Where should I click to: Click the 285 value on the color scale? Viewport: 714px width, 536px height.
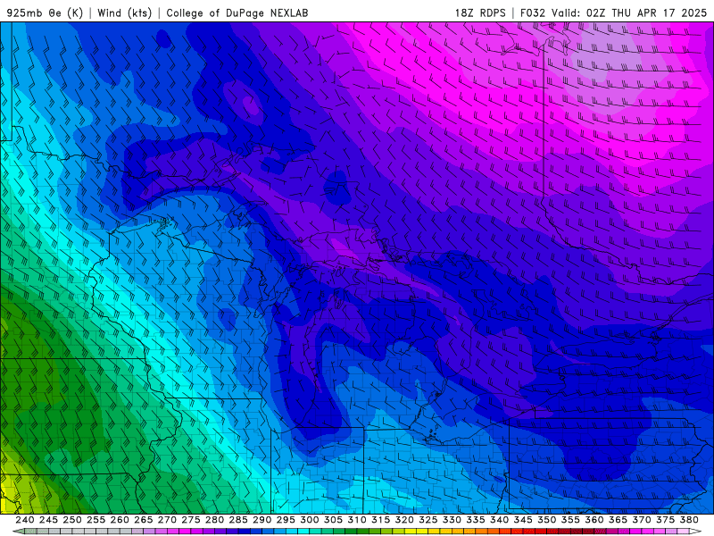click(x=238, y=520)
